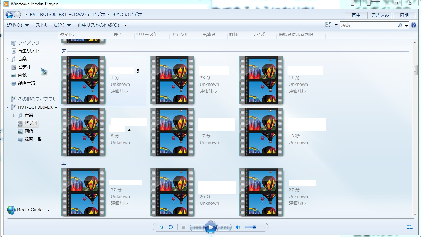This screenshot has width=421, height=237.
Task: Collapse the HVT-BCT300-EXT- device node
Action: tap(8, 107)
